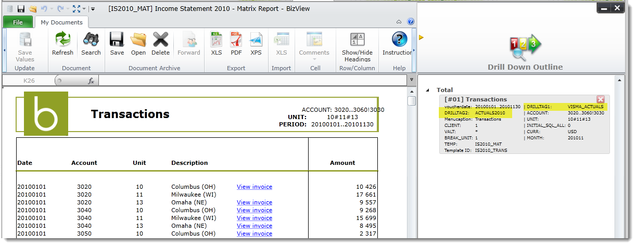Open the redo history dropdown arrow
The height and width of the screenshot is (246, 636).
point(67,9)
